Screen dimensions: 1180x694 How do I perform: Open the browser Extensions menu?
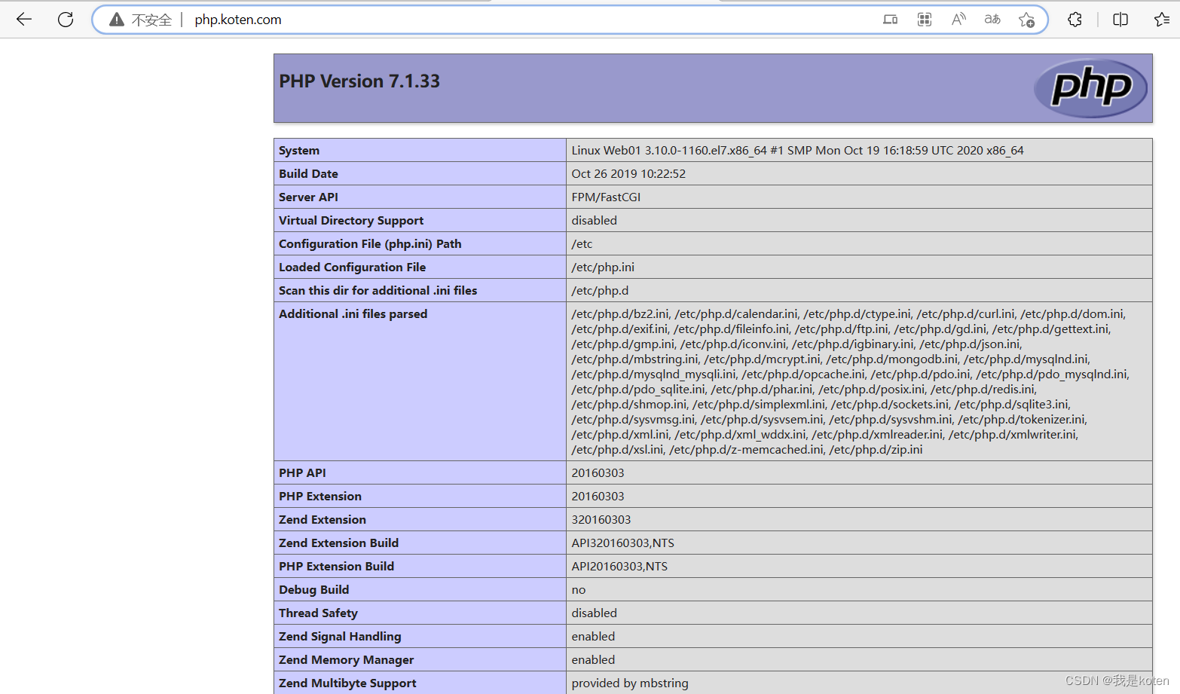[1075, 19]
